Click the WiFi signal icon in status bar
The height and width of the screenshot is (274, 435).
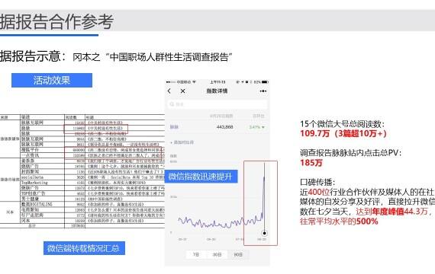coord(194,82)
